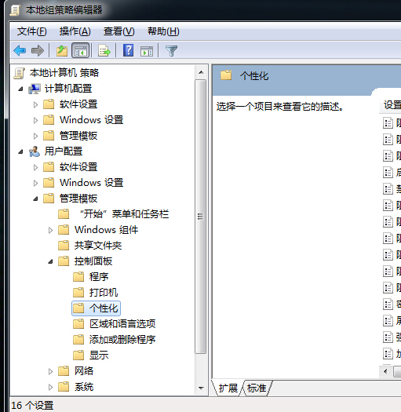The width and height of the screenshot is (401, 412).
Task: Click folder icon beside 共享文件夹
Action: tap(64, 246)
